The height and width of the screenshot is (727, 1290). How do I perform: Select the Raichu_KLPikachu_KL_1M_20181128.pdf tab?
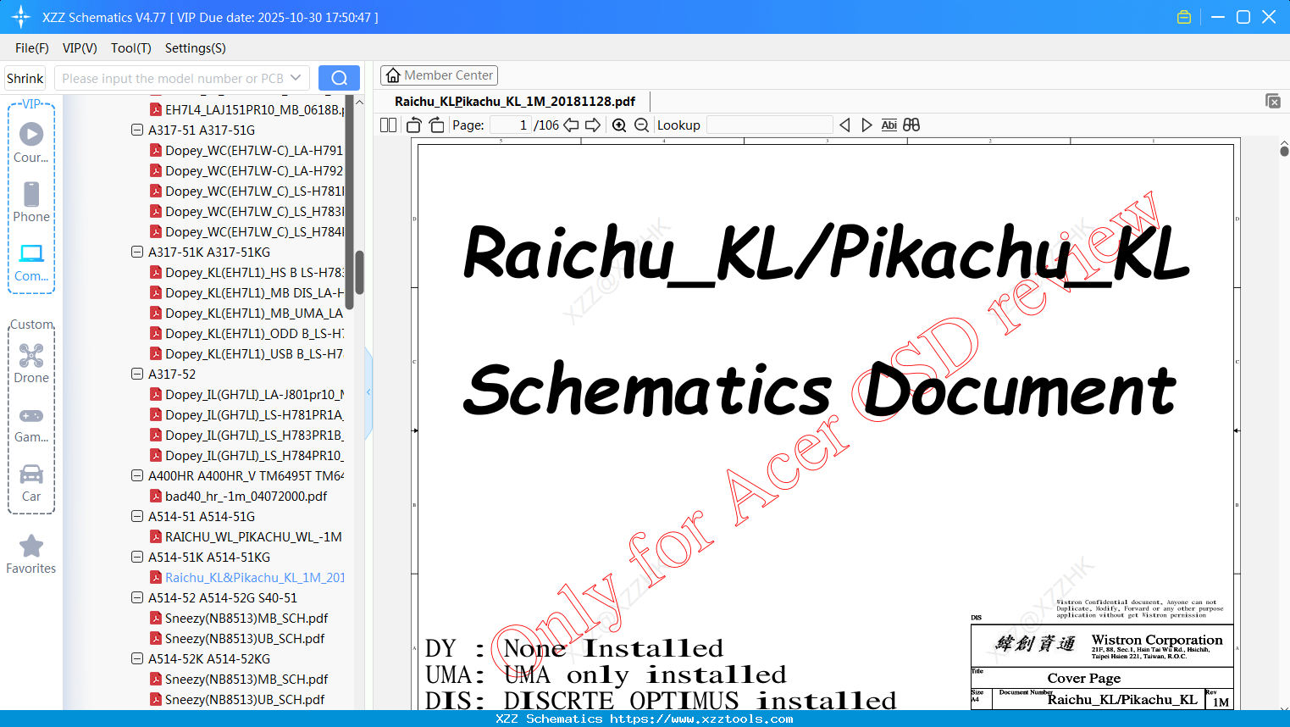515,102
